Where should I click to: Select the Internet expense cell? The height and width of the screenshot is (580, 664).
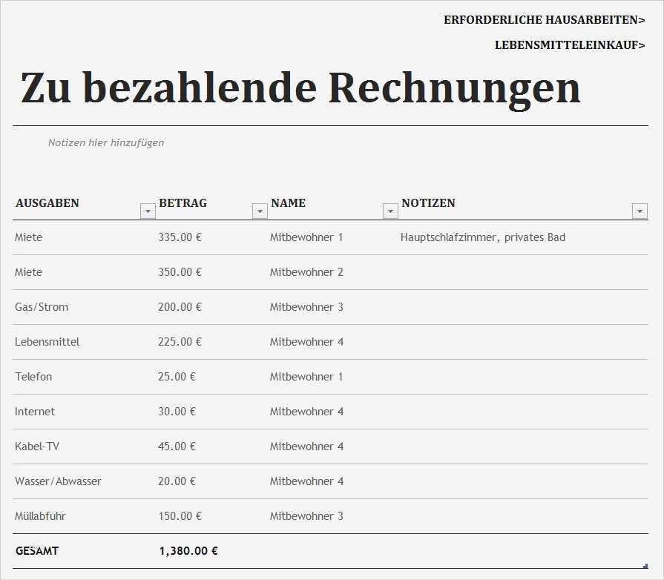click(x=35, y=412)
